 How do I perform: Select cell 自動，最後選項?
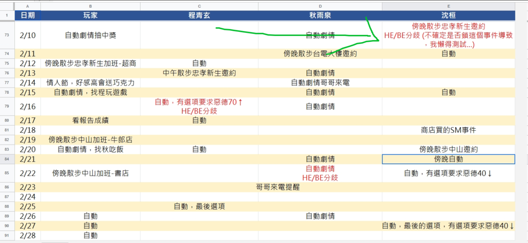200,206
